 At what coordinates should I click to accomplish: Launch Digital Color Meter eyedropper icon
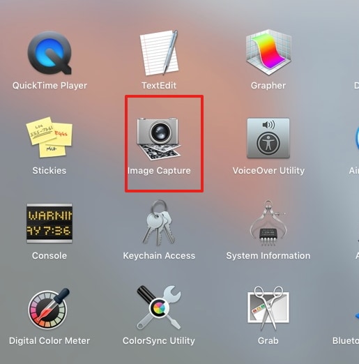[49, 309]
